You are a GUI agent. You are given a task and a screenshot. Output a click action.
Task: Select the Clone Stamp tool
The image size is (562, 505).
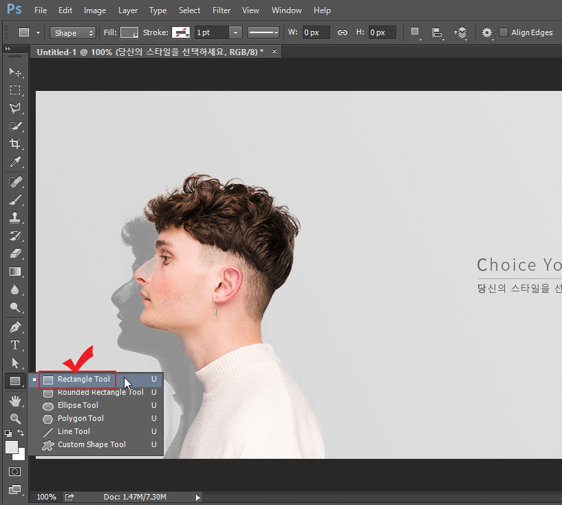(x=15, y=218)
